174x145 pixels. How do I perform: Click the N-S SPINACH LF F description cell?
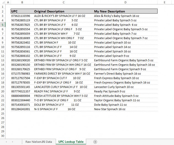pos(64,109)
